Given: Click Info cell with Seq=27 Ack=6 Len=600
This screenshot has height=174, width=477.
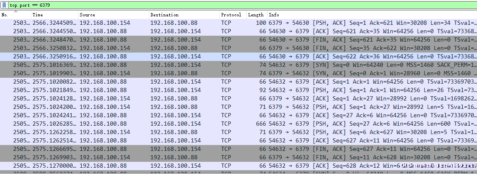Looking at the screenshot, I should (373, 124).
